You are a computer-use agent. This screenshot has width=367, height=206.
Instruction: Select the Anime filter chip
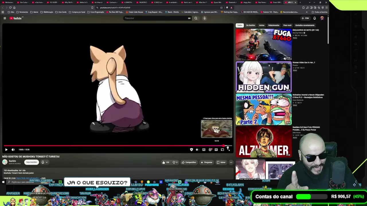262,25
